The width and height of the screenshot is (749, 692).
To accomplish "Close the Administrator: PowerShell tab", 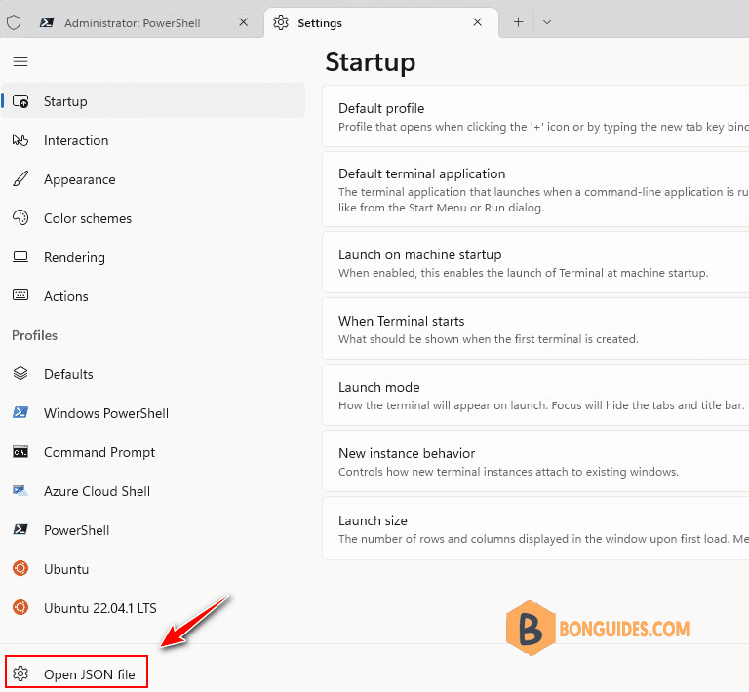I will [244, 22].
